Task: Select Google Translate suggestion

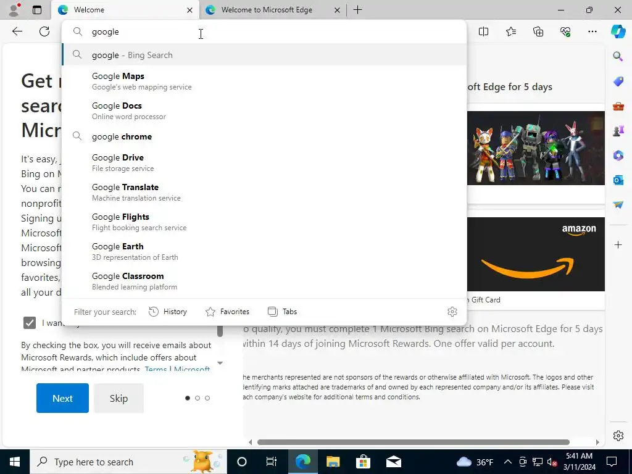Action: pyautogui.click(x=264, y=193)
